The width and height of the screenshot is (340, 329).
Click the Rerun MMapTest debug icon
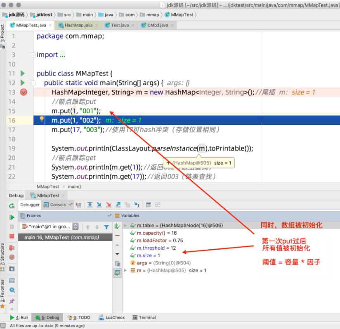click(12, 206)
